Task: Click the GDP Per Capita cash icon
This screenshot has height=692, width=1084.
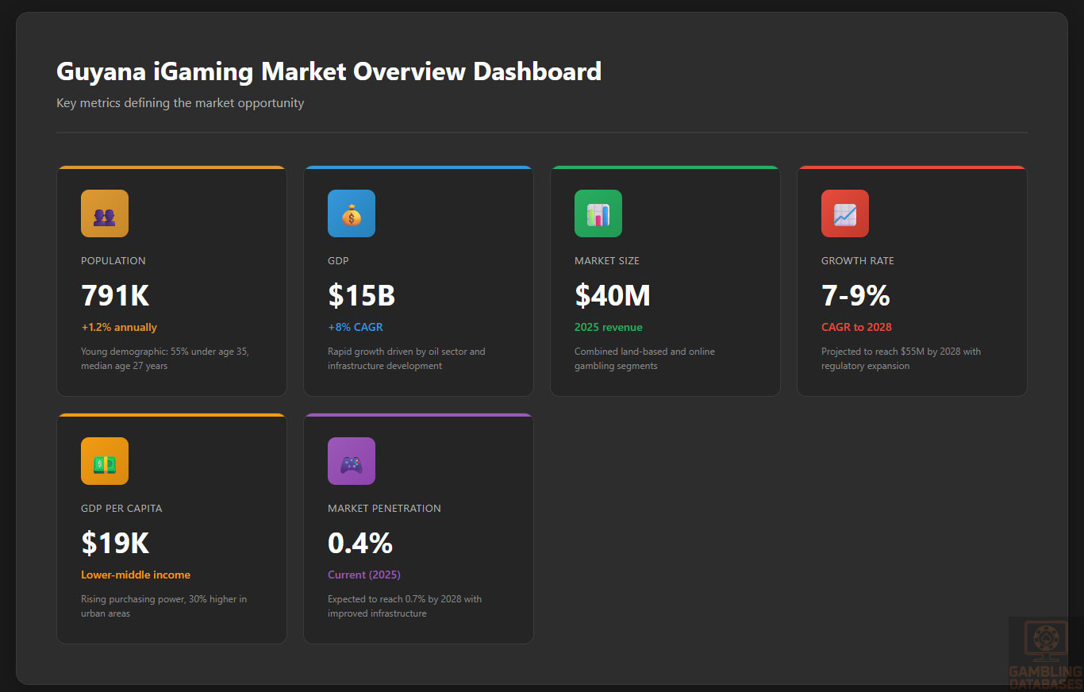Action: tap(105, 461)
